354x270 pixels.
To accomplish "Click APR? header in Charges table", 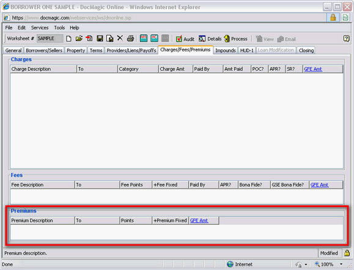I will (277, 69).
